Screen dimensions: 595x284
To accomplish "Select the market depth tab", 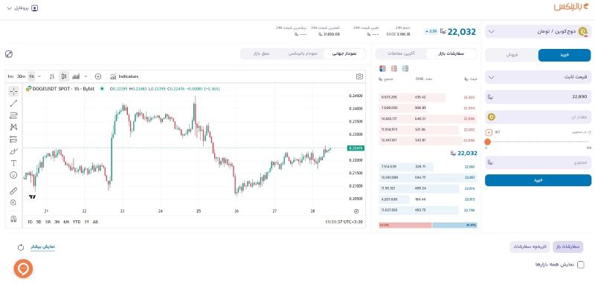I will (x=262, y=54).
